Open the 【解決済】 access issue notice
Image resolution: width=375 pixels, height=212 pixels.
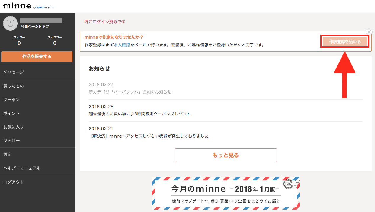149,136
